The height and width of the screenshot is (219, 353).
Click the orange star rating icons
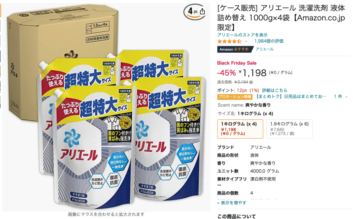point(229,41)
